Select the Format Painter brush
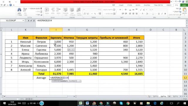Image resolution: width=188 pixels, height=106 pixels. click(x=180, y=14)
